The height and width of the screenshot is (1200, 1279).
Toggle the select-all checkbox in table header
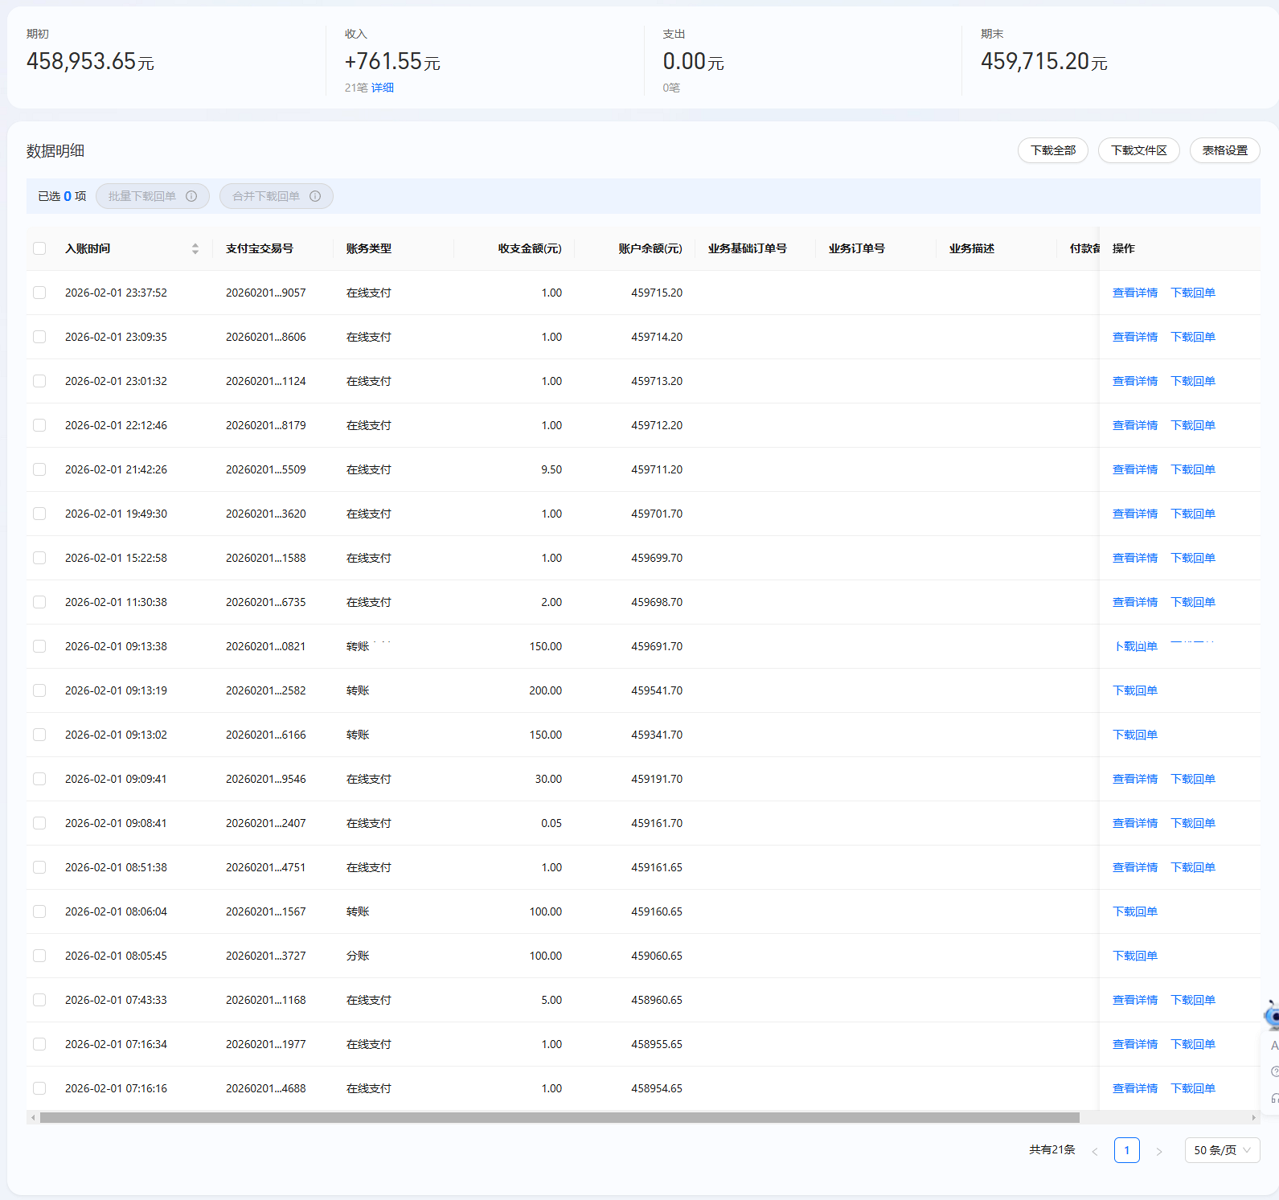coord(39,248)
